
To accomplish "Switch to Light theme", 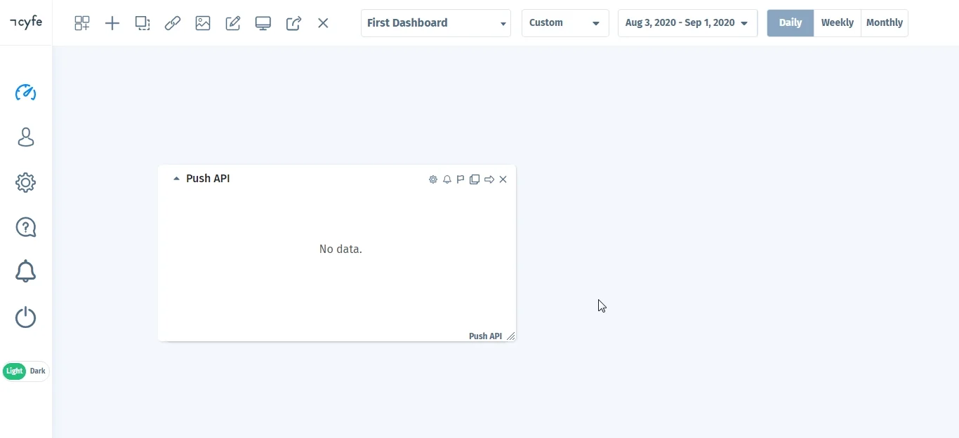I will tap(14, 371).
